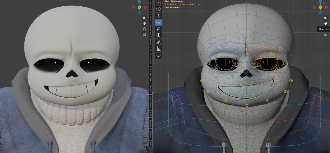The width and height of the screenshot is (330, 153).
Task: Select the 3D Cursor tool
Action: pos(159,9)
